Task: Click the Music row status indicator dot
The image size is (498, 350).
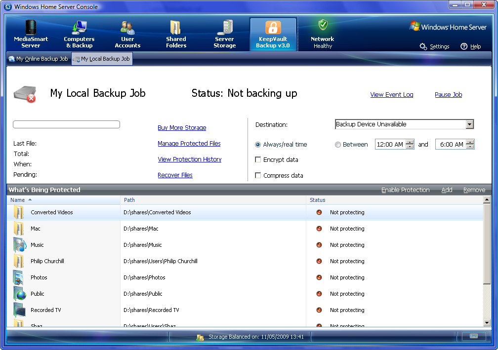Action: click(x=319, y=245)
